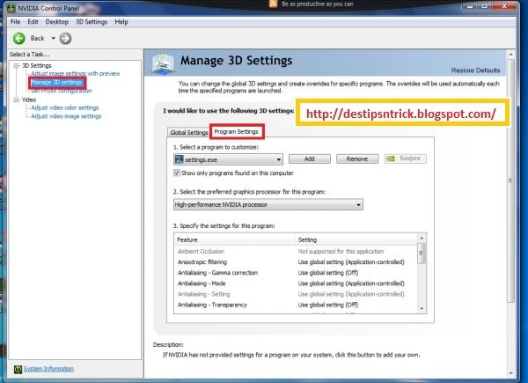Image resolution: width=528 pixels, height=383 pixels.
Task: Select Adjust image settings with preview
Action: point(76,73)
